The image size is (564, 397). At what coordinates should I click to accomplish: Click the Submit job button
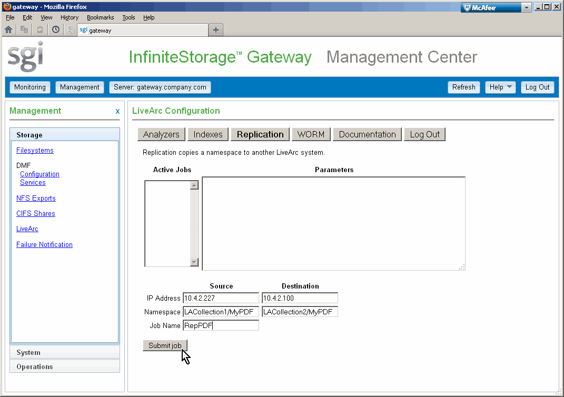point(165,345)
